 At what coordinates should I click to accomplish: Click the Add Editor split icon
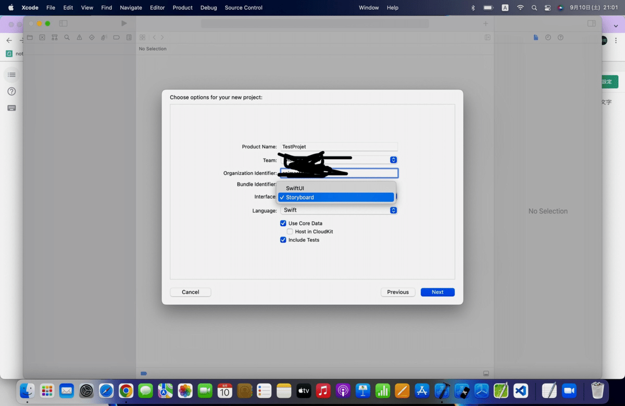488,38
